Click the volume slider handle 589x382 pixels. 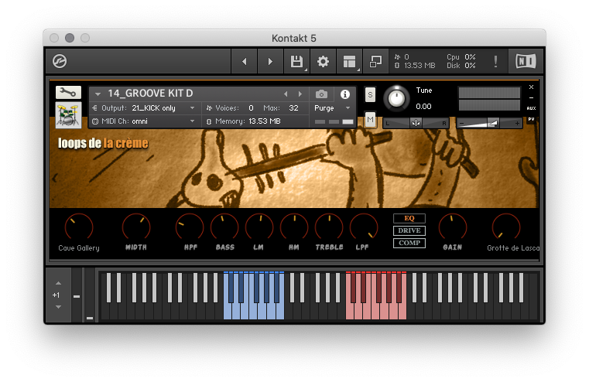coord(493,123)
